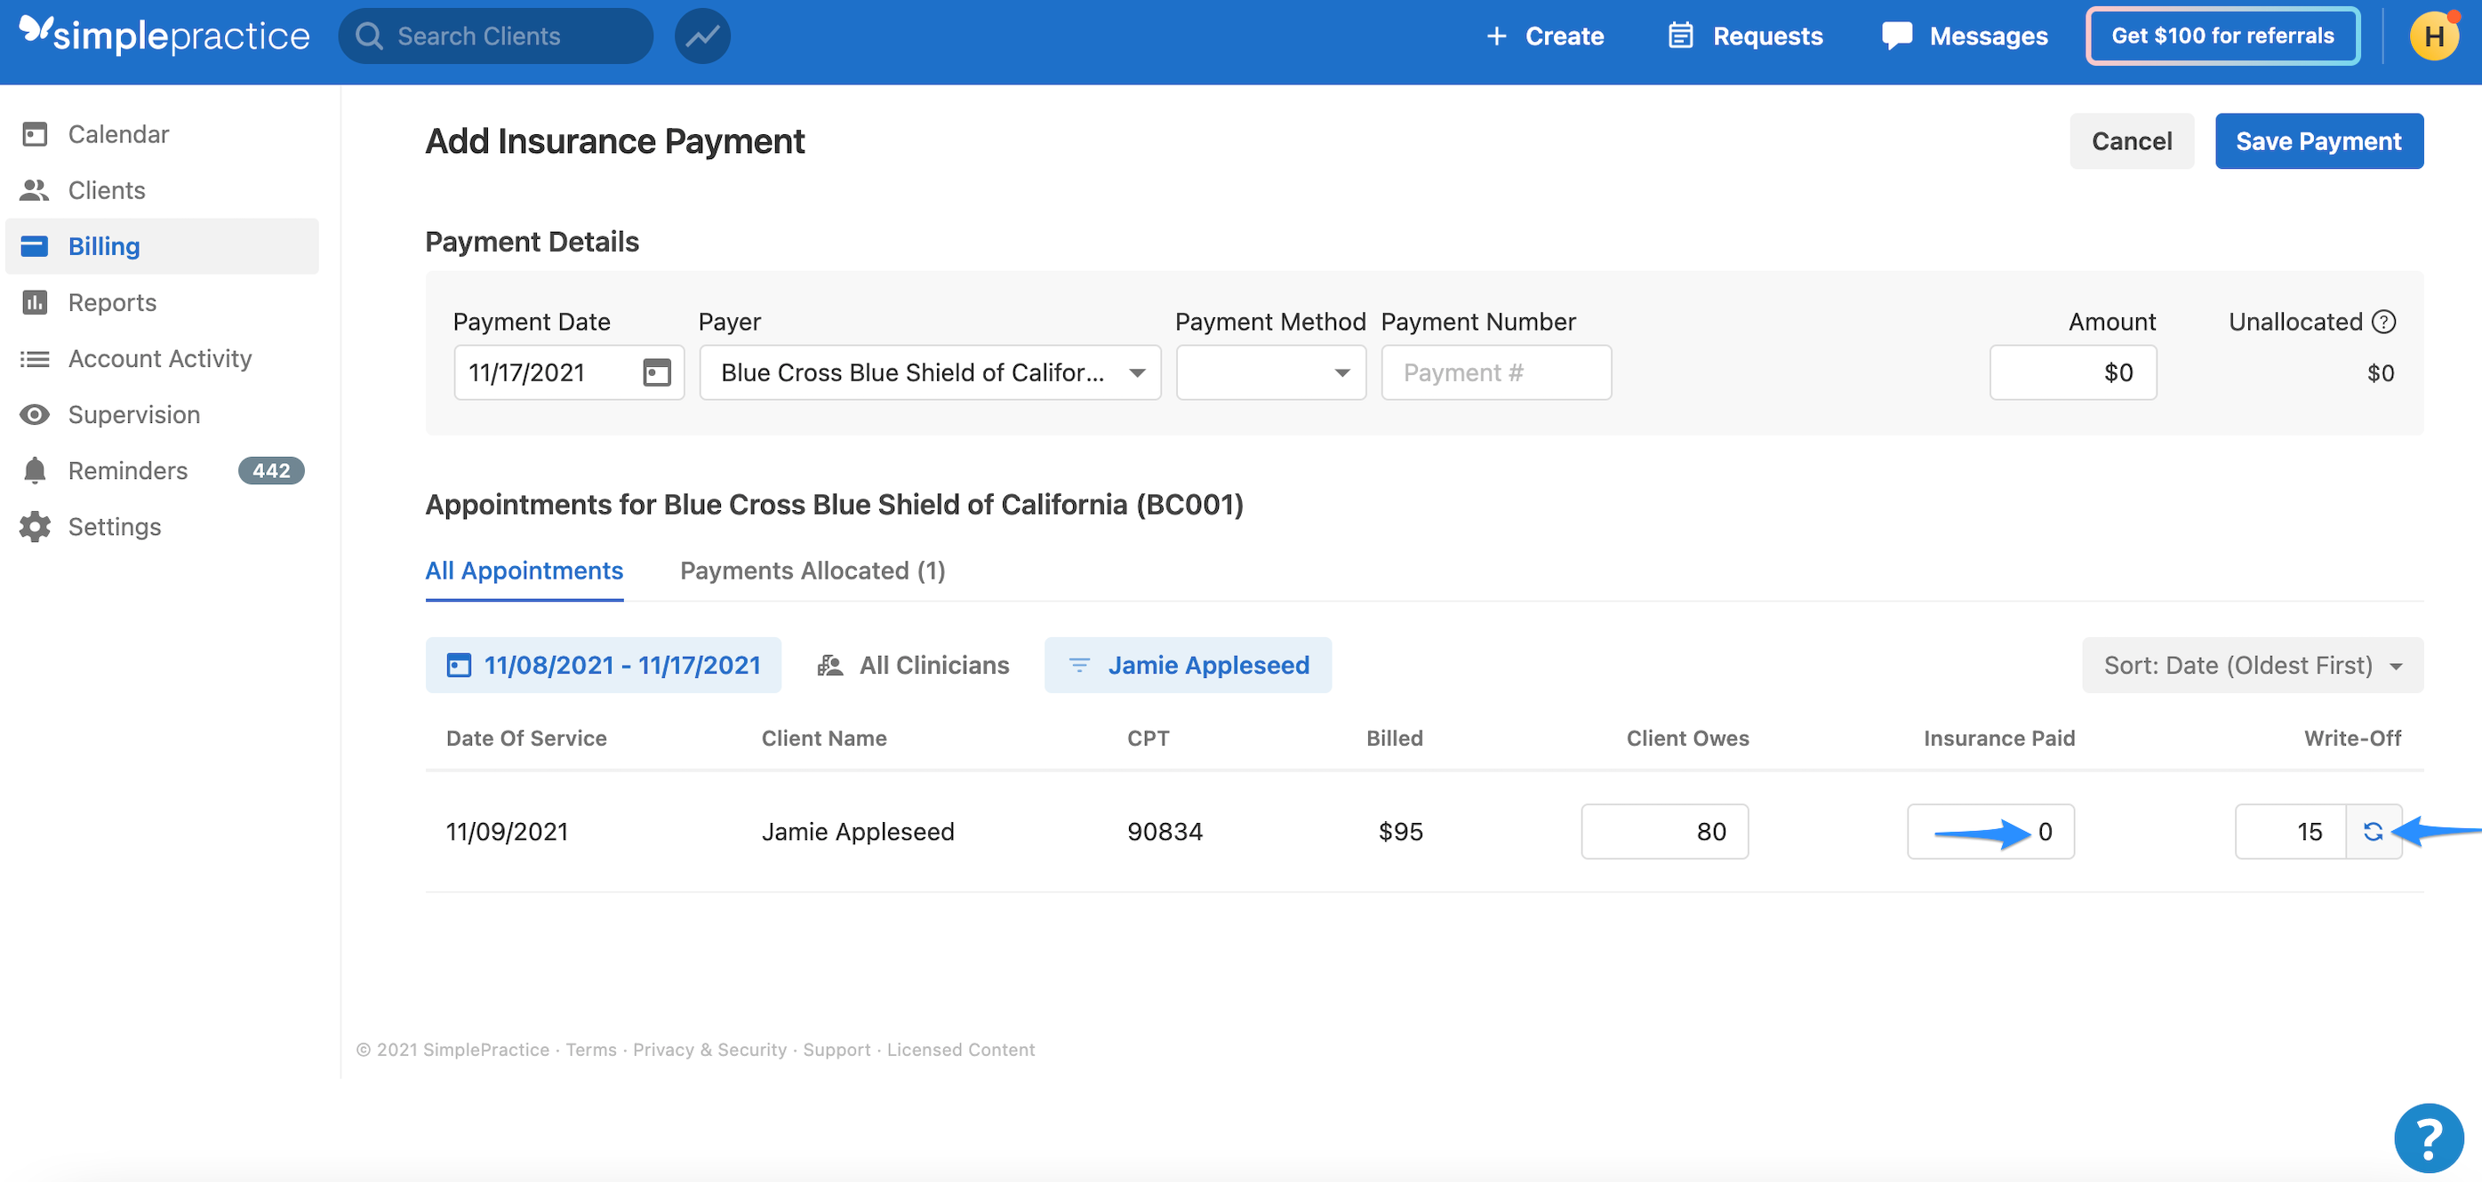Switch to All Appointments tab

pos(524,571)
